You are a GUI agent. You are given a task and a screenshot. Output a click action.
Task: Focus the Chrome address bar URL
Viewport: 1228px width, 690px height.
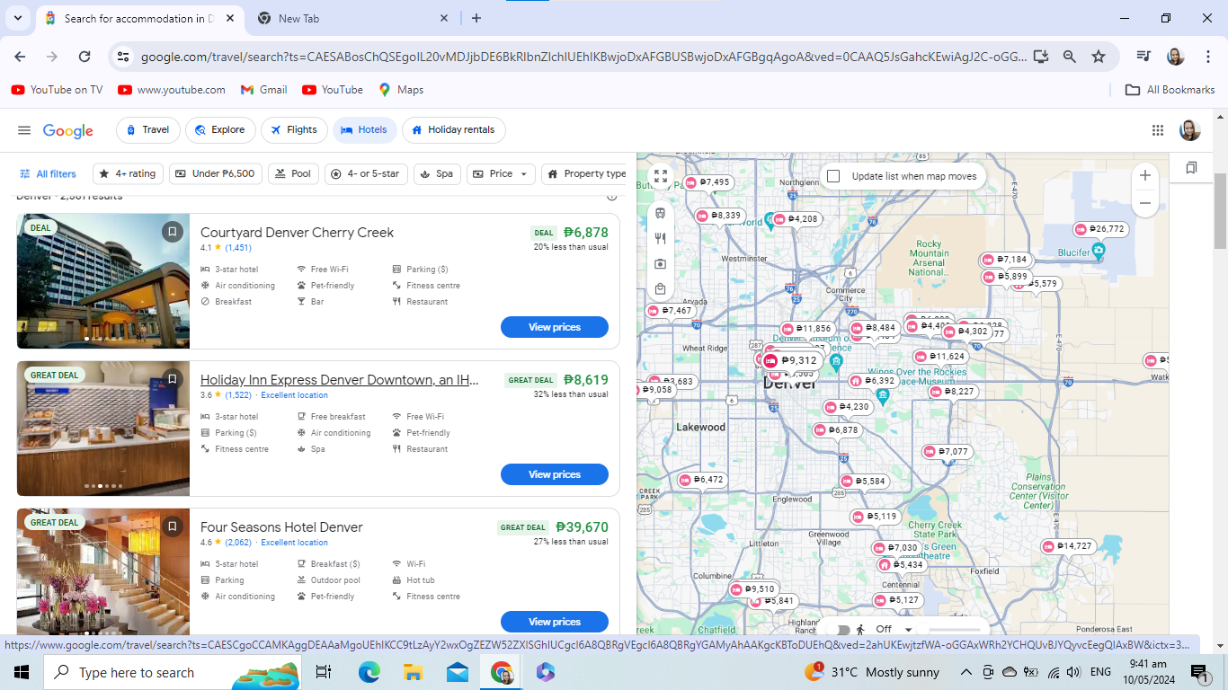(583, 57)
